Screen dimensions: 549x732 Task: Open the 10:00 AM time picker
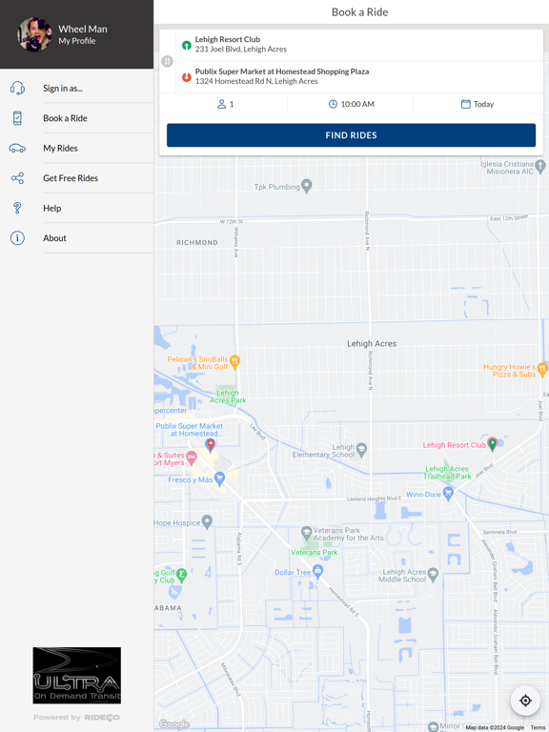(x=351, y=104)
